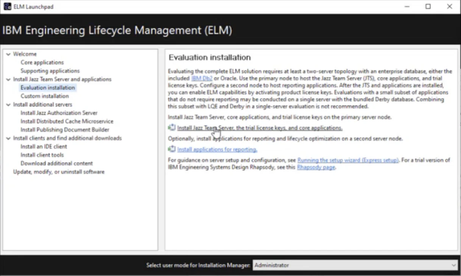Select Install additional servers item
This screenshot has width=461, height=276.
[42, 104]
